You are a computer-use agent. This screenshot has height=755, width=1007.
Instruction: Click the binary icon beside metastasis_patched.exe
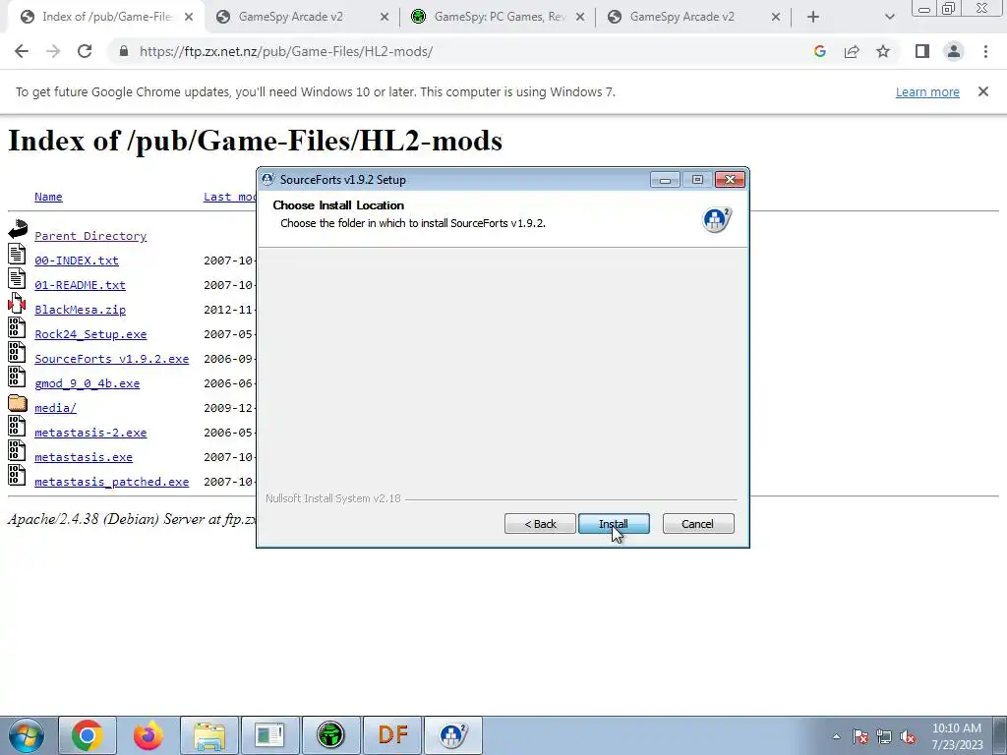click(x=18, y=475)
